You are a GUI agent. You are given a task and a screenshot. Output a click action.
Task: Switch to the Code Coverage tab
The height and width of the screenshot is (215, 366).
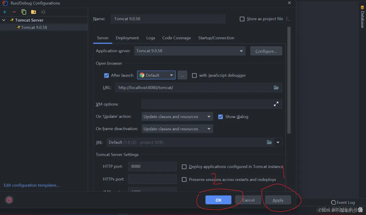pos(177,38)
